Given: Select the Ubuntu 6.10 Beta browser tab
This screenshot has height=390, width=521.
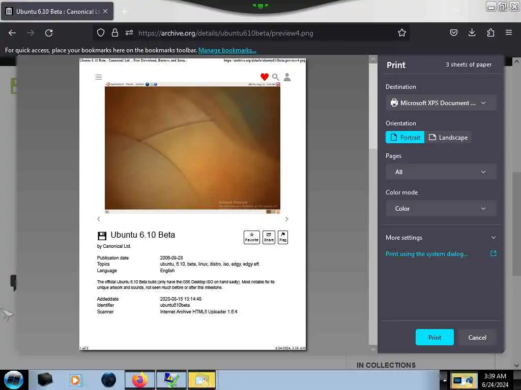Looking at the screenshot, I should [57, 11].
